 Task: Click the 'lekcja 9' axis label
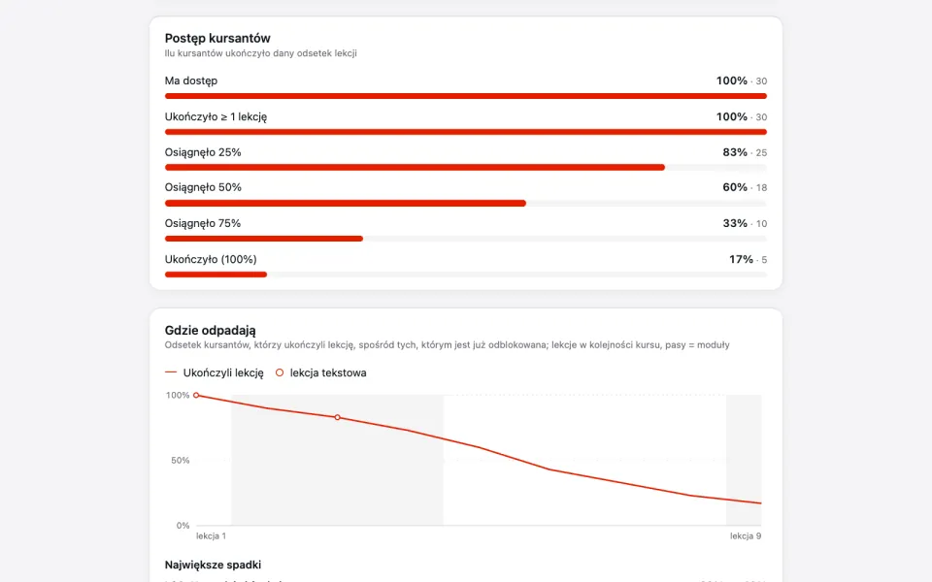[746, 535]
